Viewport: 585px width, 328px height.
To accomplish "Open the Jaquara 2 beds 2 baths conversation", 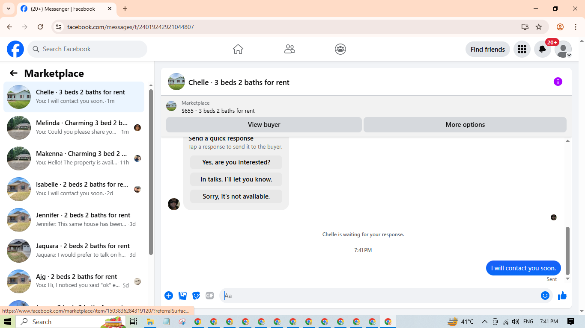I will tap(74, 251).
